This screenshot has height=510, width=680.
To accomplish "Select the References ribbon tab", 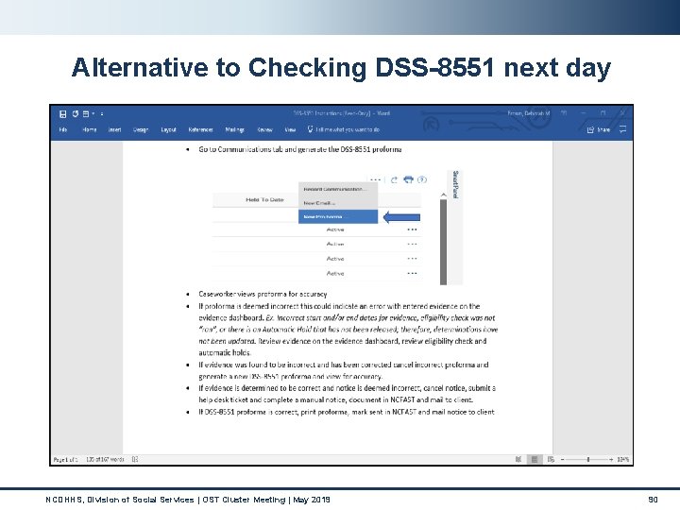I will (x=200, y=129).
